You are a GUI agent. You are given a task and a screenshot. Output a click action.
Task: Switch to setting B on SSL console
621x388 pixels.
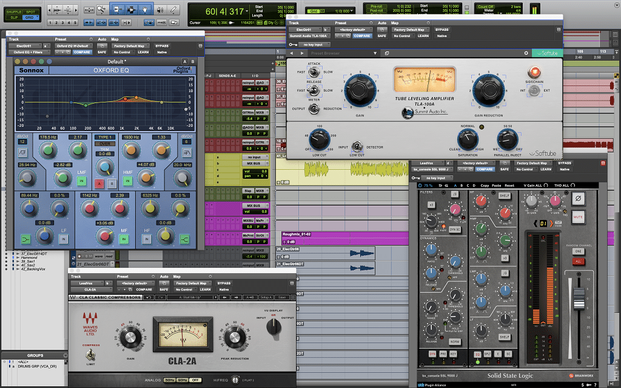461,186
